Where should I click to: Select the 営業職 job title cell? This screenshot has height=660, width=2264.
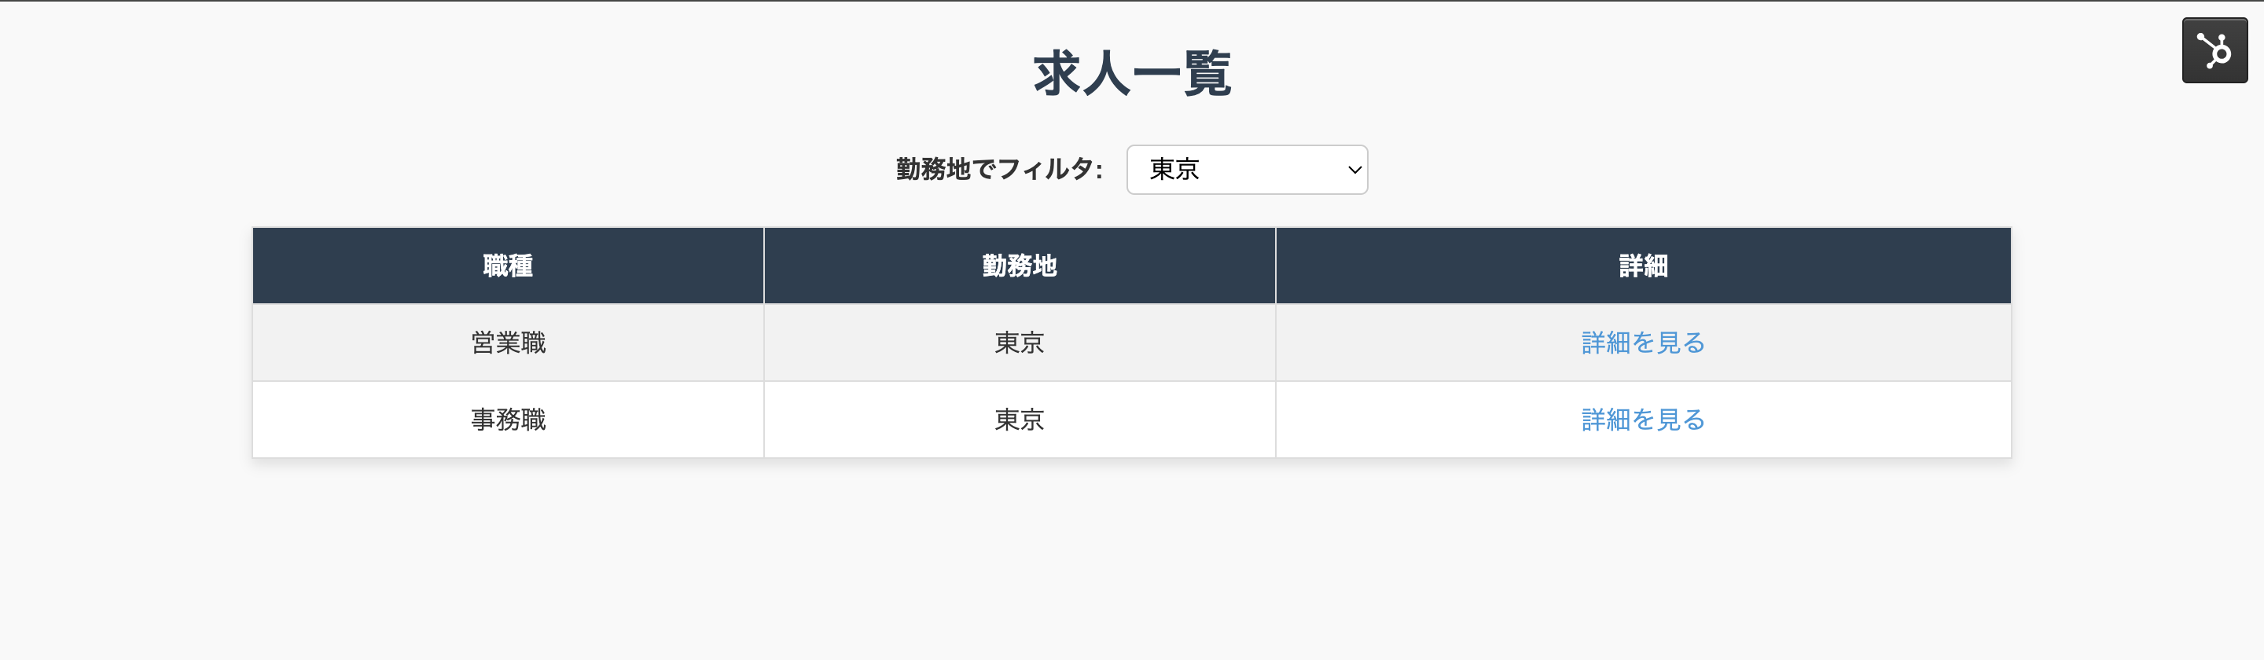click(x=508, y=343)
